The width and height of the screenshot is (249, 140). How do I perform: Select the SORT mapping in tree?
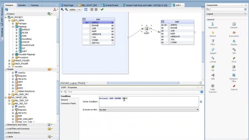coord(24,51)
